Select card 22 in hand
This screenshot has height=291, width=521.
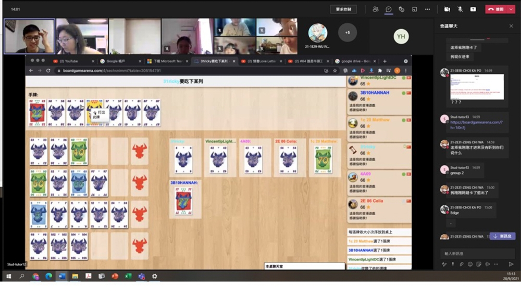coord(37,113)
